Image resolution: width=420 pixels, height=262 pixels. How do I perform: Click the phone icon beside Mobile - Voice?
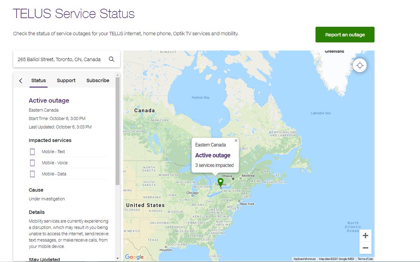tap(33, 163)
